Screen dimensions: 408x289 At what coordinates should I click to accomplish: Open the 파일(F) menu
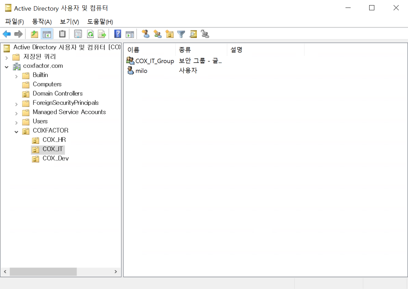pyautogui.click(x=14, y=22)
